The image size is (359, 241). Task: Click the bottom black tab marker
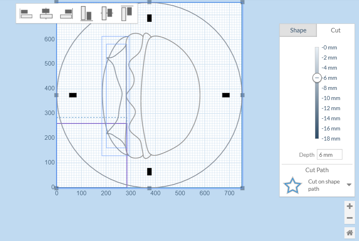149,172
